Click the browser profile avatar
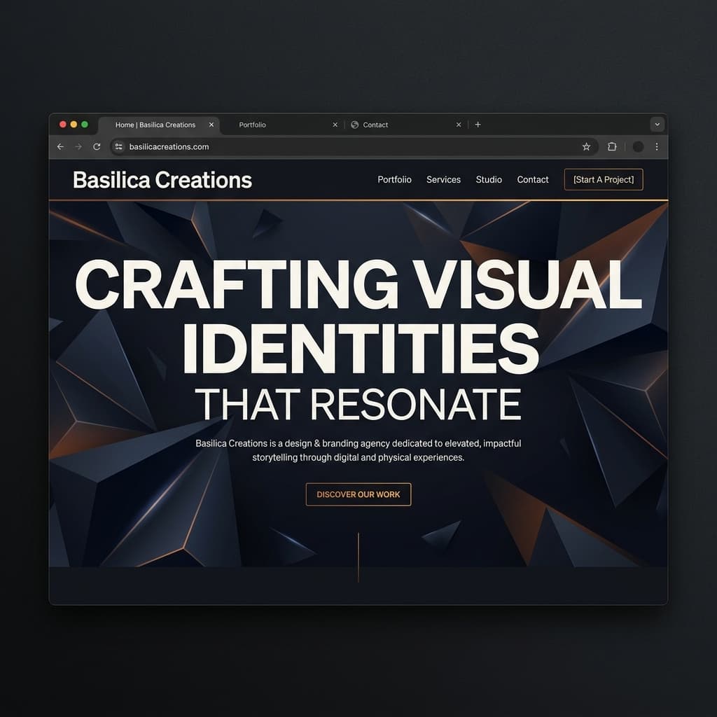This screenshot has height=717, width=717. pyautogui.click(x=637, y=147)
